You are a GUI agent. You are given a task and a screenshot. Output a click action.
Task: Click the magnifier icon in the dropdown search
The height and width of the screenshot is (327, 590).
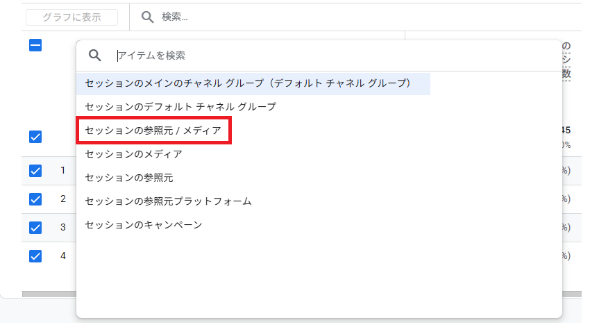coord(95,56)
